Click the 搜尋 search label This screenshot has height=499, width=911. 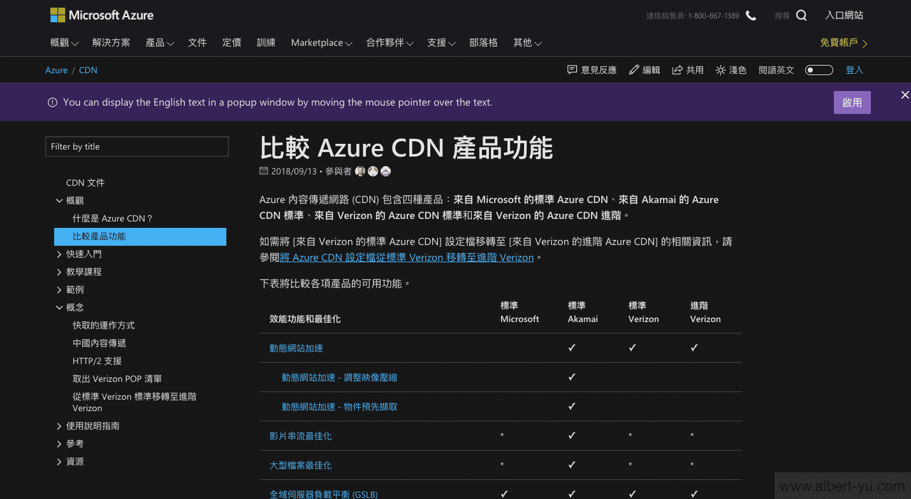tap(782, 16)
